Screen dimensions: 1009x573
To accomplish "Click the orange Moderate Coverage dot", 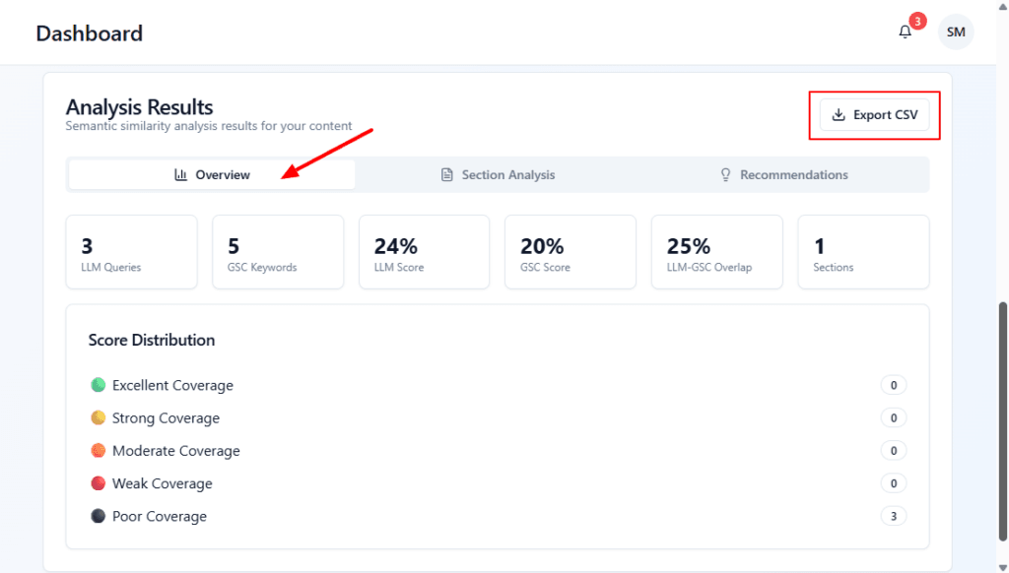I will [x=98, y=451].
